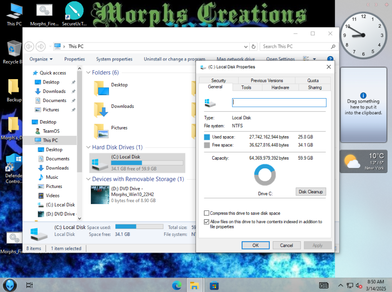Open Task View on the taskbar
Screen dimensions: 392x292
29,285
